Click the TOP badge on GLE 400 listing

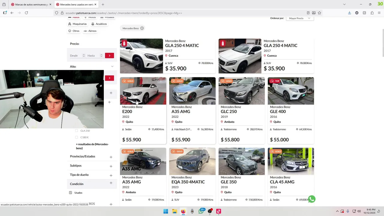275,81
